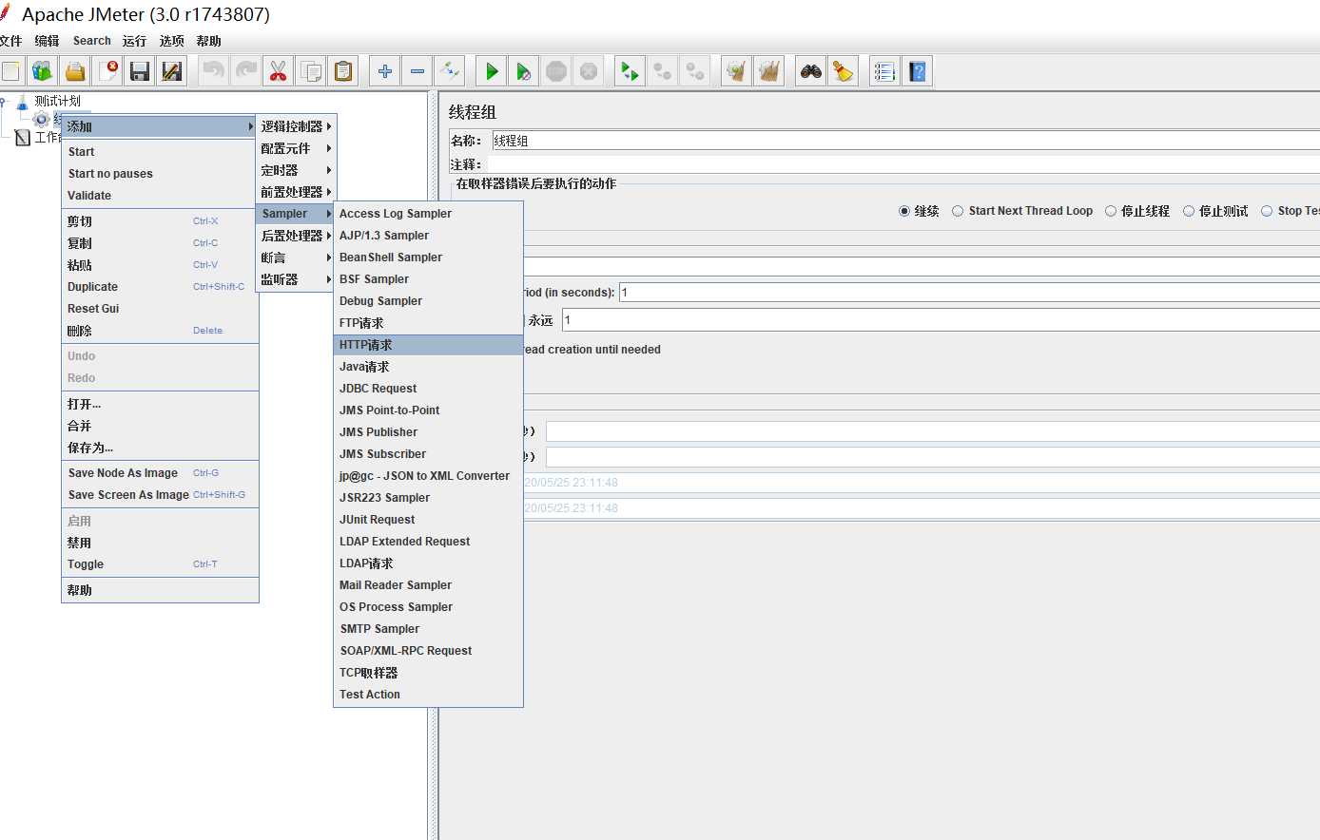
Task: Click the Remote start all icon
Action: pos(630,71)
